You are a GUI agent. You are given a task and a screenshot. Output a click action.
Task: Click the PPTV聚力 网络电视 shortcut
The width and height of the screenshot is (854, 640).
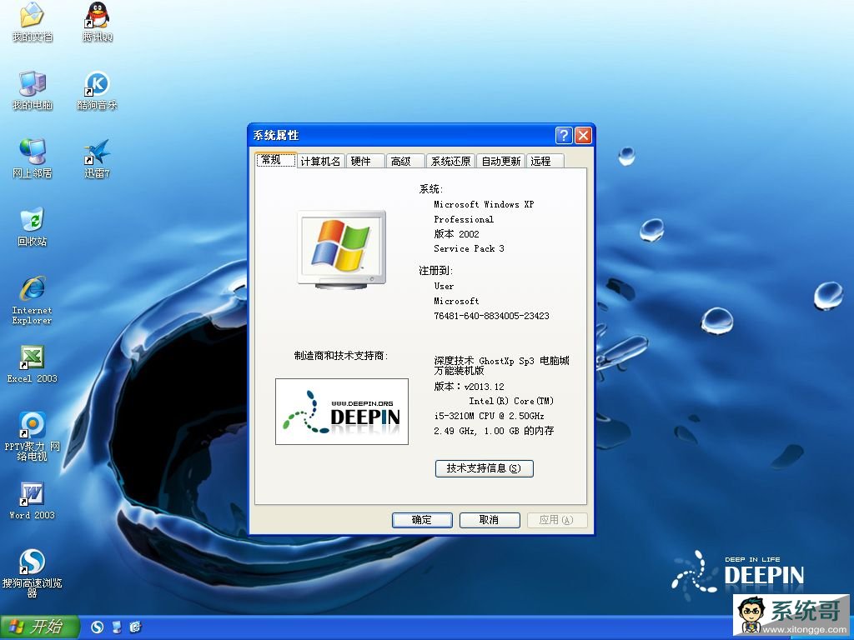coord(33,437)
